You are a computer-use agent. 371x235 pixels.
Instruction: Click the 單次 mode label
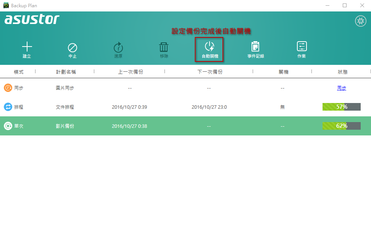[x=19, y=126]
